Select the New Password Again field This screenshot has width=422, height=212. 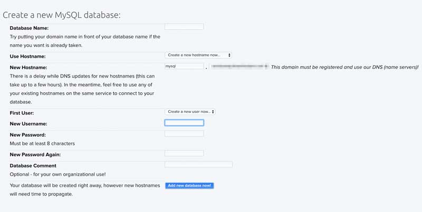click(184, 153)
